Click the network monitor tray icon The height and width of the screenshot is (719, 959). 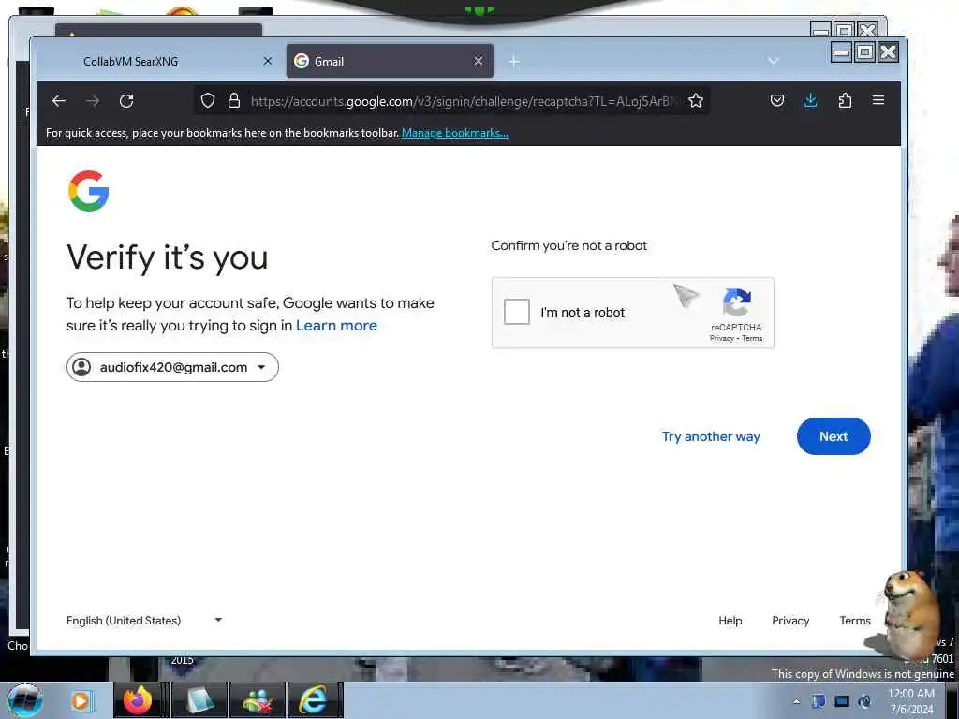pos(842,701)
